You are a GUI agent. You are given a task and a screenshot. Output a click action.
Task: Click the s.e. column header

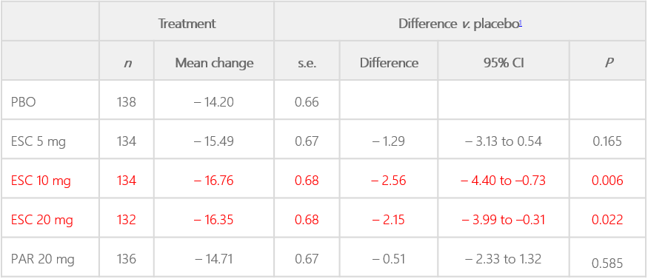click(x=307, y=63)
